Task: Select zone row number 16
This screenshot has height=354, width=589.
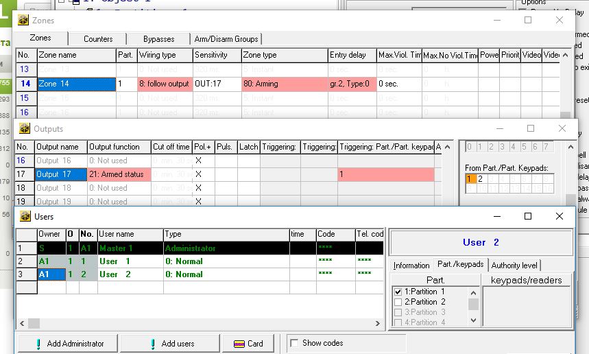Action: coord(25,113)
